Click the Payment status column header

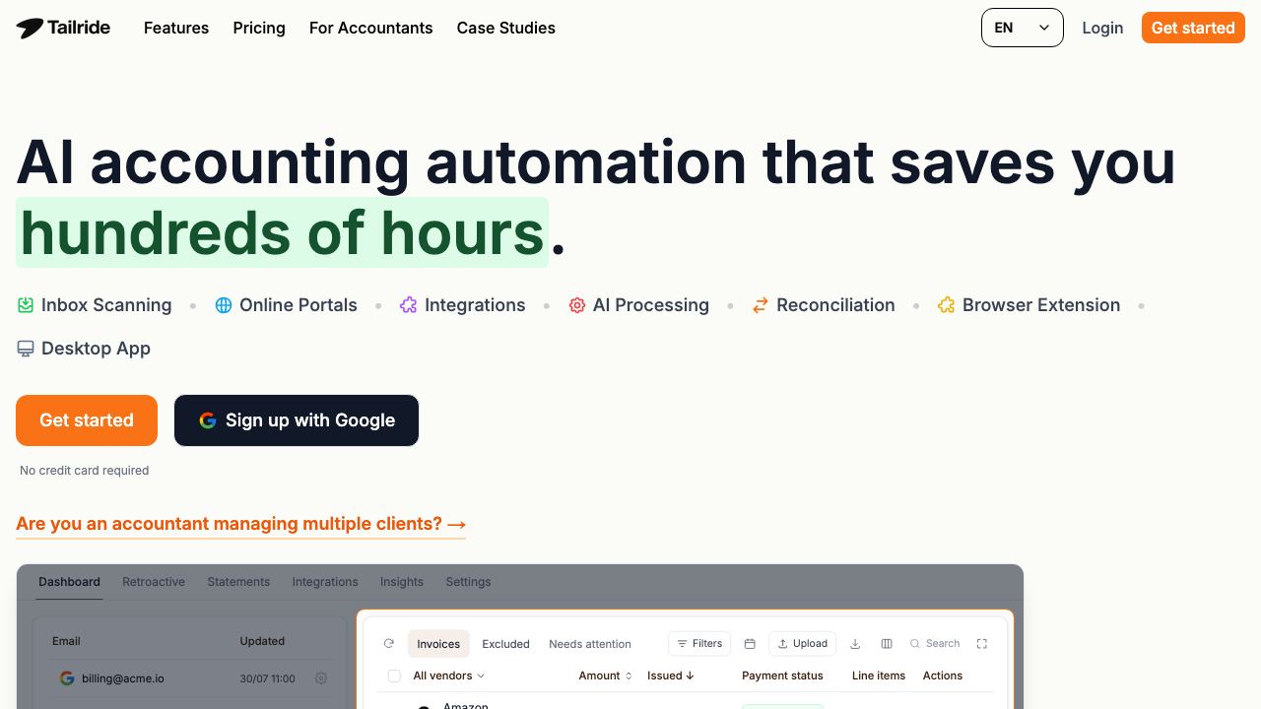click(x=782, y=676)
